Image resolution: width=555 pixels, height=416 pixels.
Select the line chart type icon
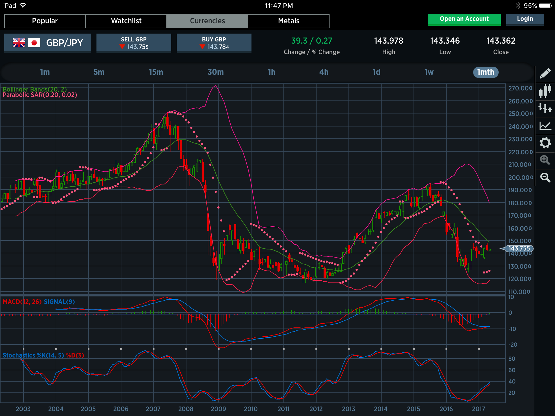545,125
